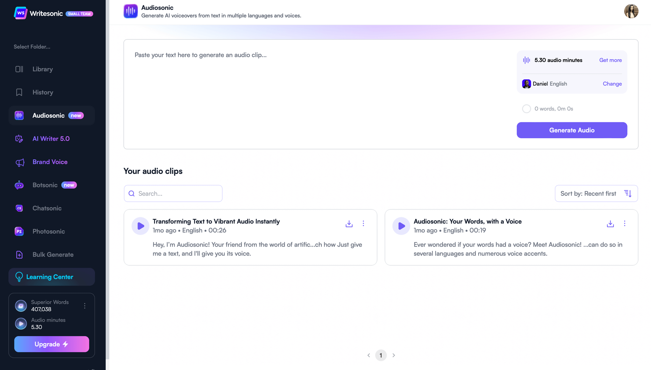Toggle the audio minutes usage indicator
The width and height of the screenshot is (651, 370).
click(21, 323)
